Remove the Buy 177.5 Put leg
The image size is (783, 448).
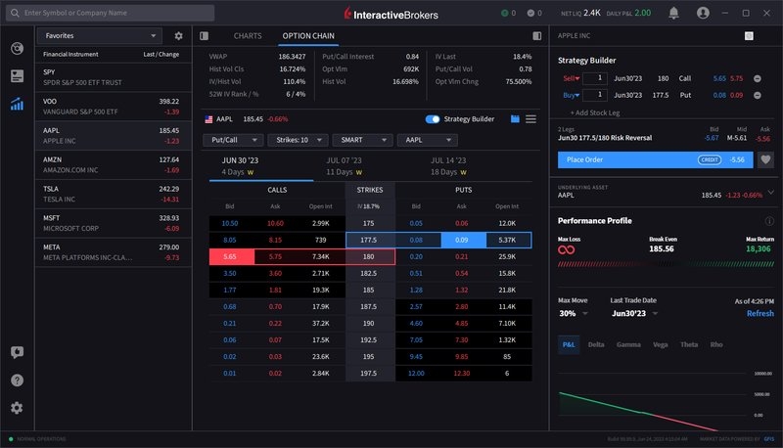(758, 95)
